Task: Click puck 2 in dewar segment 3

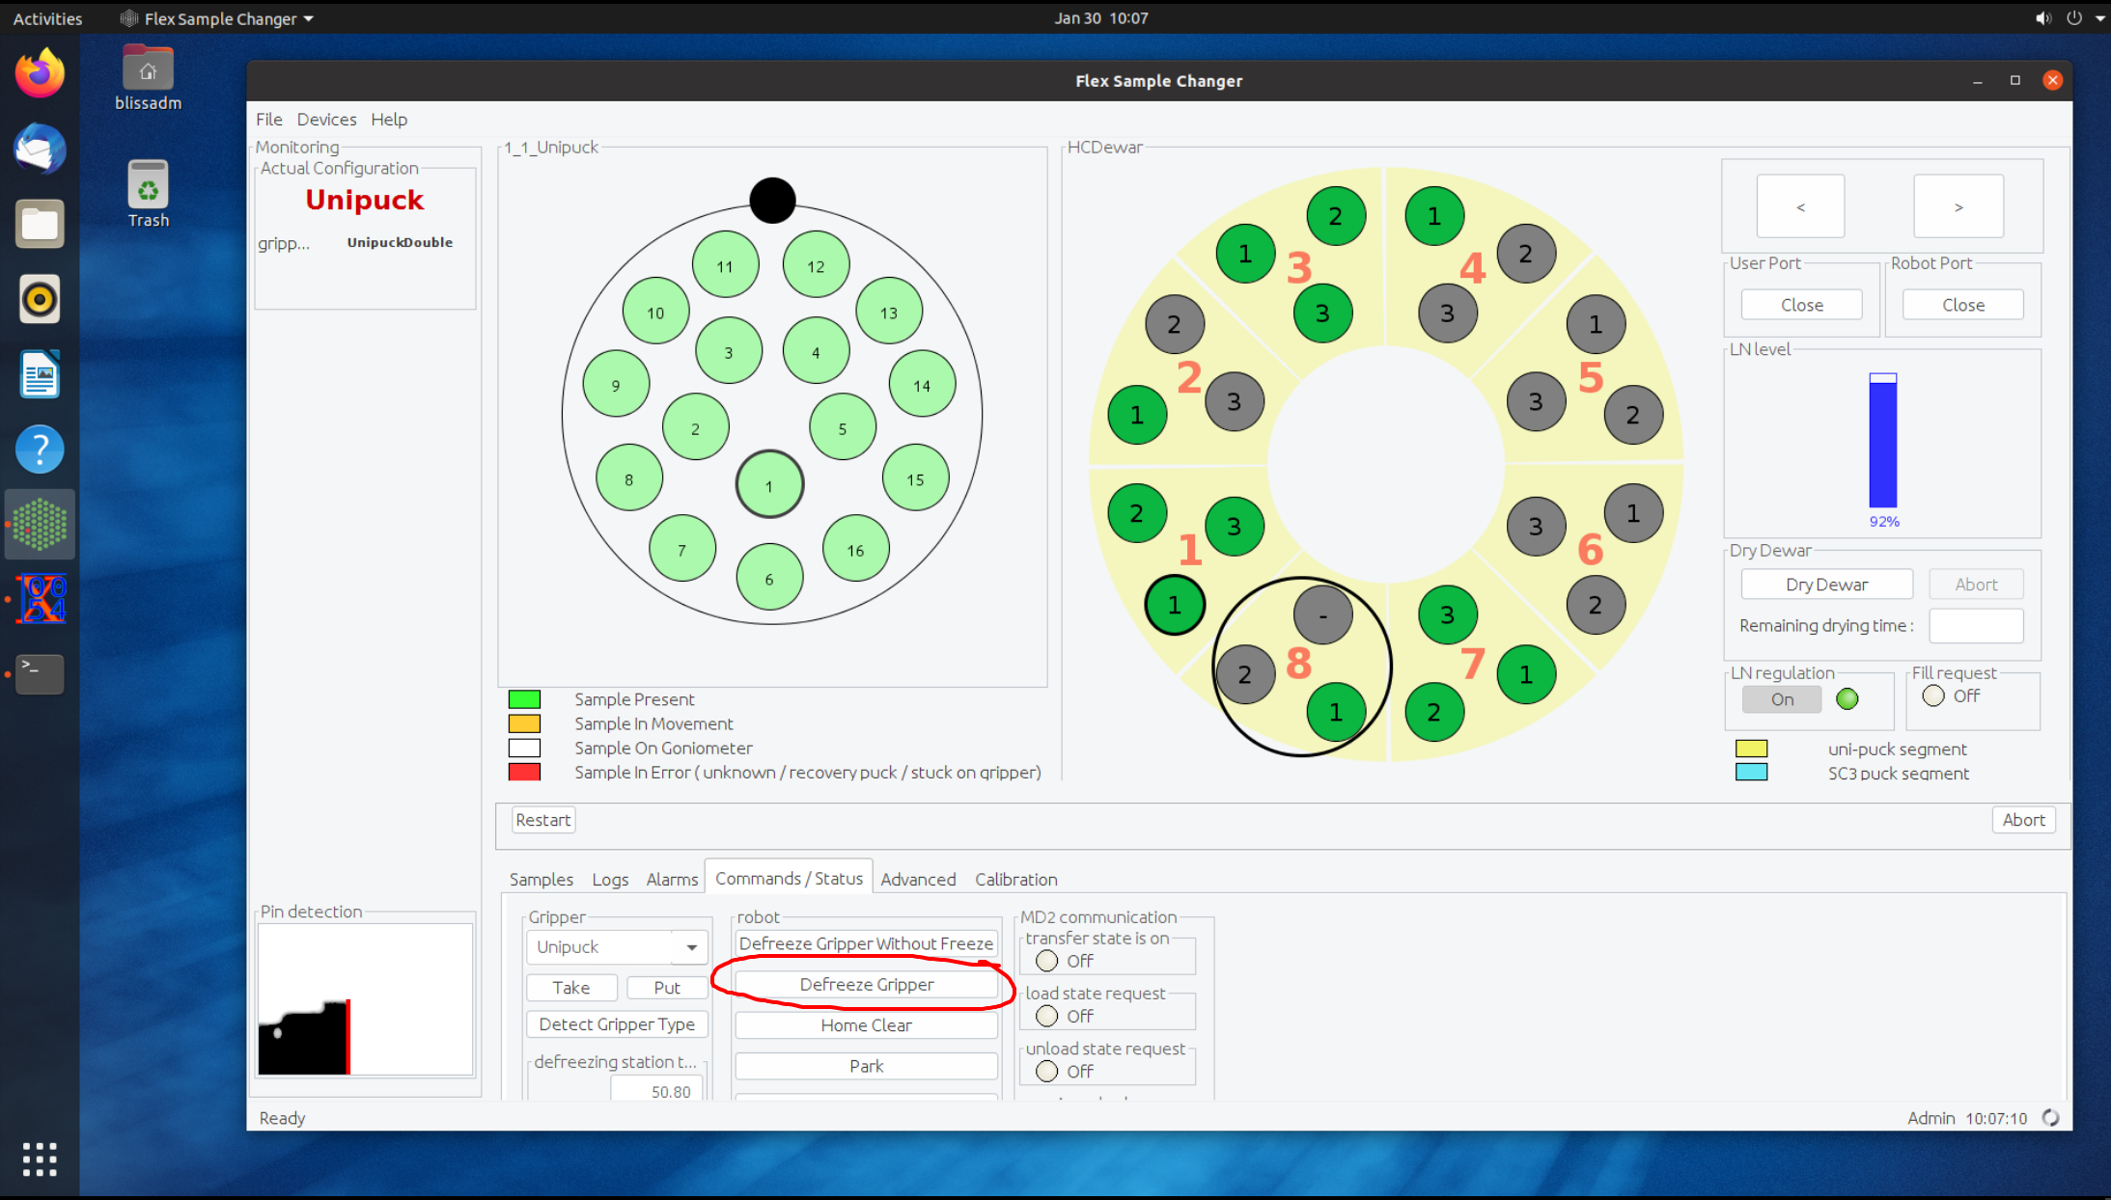Action: tap(1335, 216)
